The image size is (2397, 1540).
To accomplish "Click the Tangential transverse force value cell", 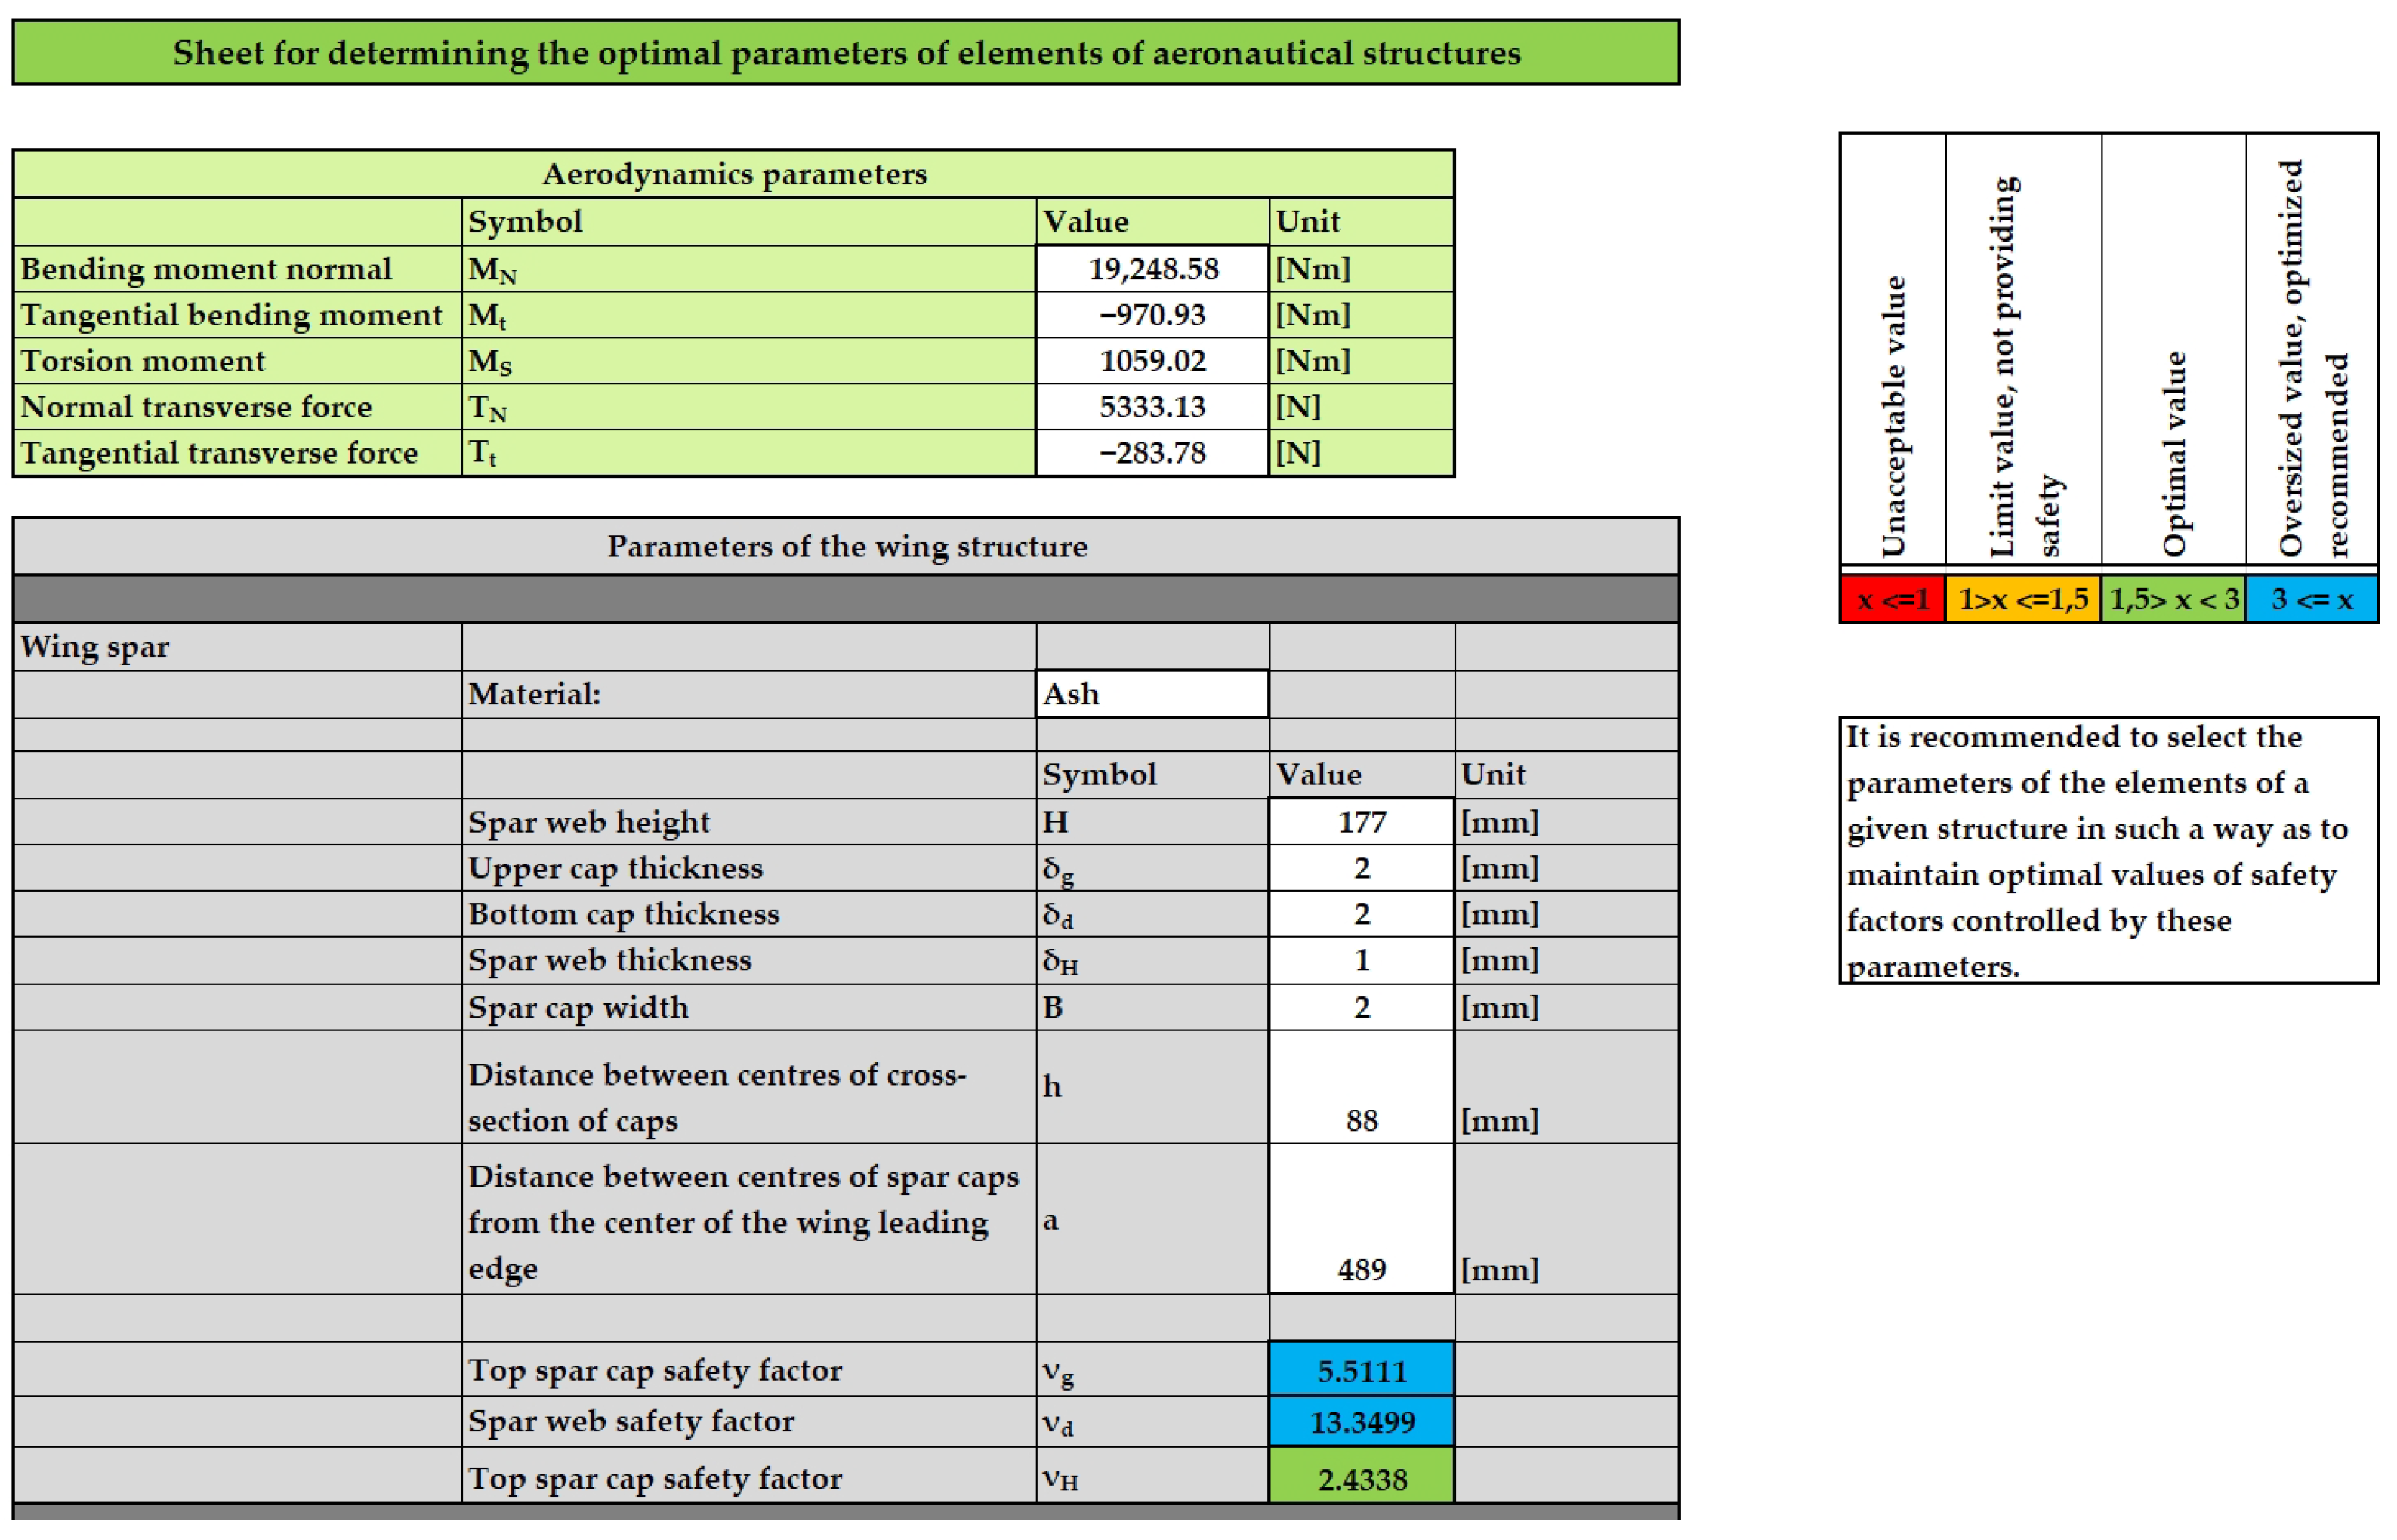I will point(1152,453).
